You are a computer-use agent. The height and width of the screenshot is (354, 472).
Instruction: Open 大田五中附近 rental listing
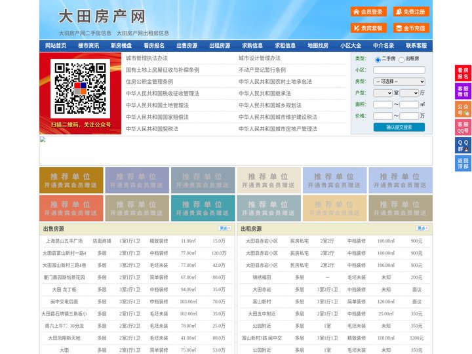point(262,313)
